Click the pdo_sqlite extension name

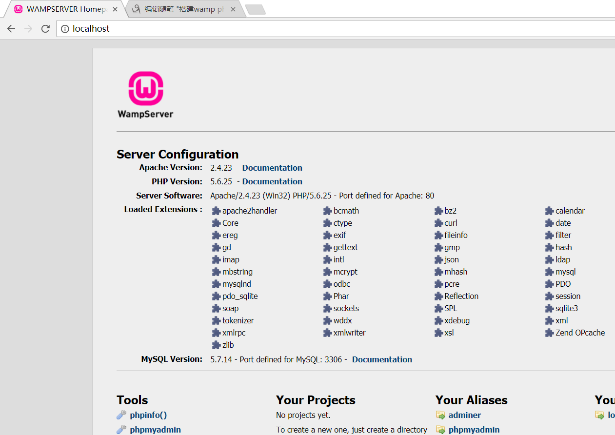240,296
